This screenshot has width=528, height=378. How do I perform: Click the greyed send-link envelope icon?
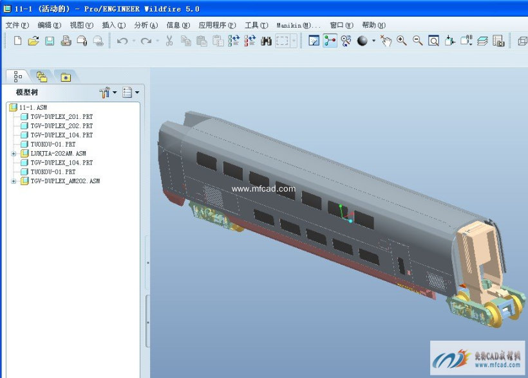[98, 41]
